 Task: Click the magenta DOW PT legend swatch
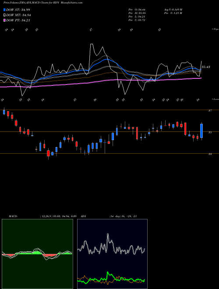4,21
